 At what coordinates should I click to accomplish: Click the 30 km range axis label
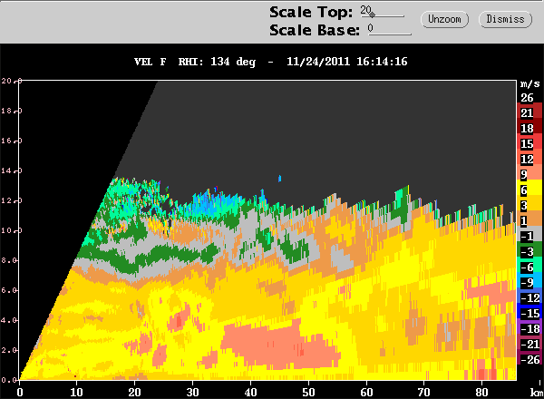pos(192,393)
